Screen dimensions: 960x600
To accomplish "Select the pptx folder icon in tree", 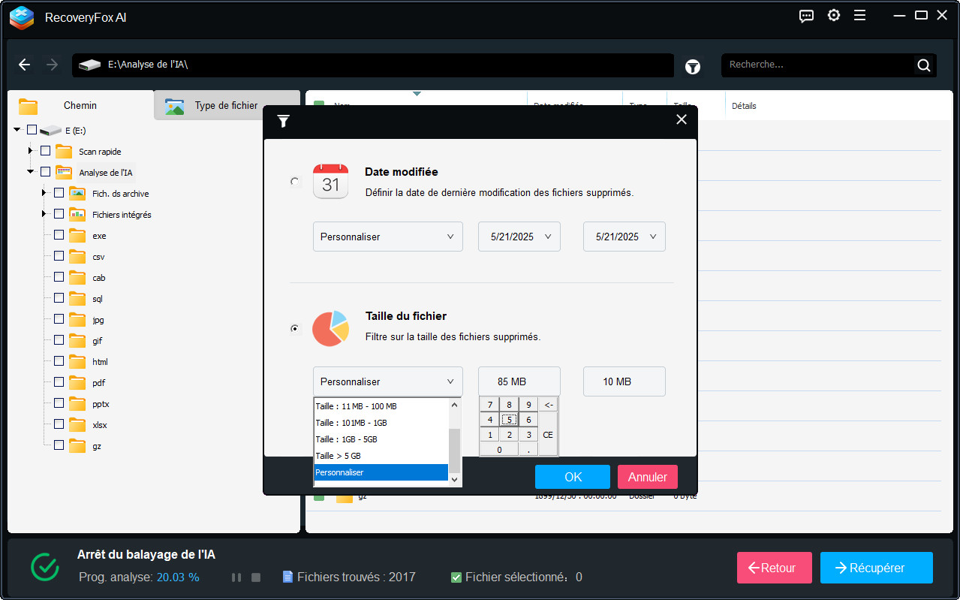I will (77, 403).
